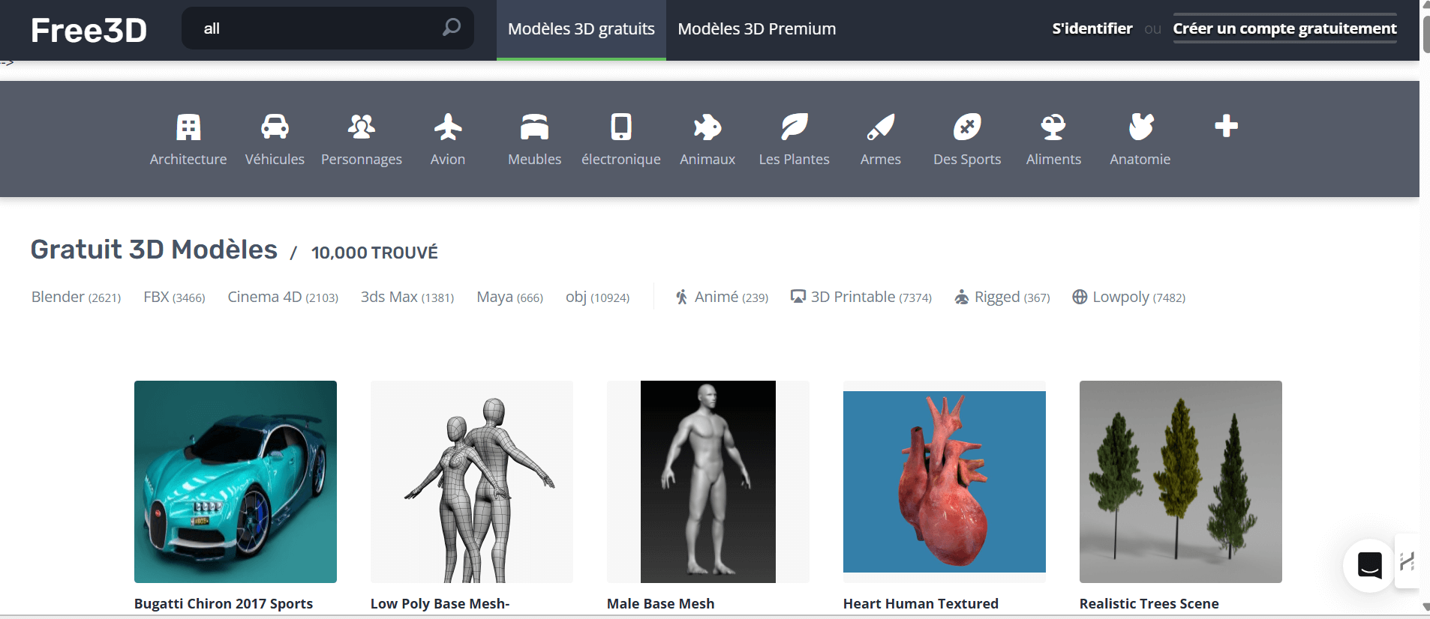Click the Rigged person icon
This screenshot has height=619, width=1430.
[x=962, y=298]
